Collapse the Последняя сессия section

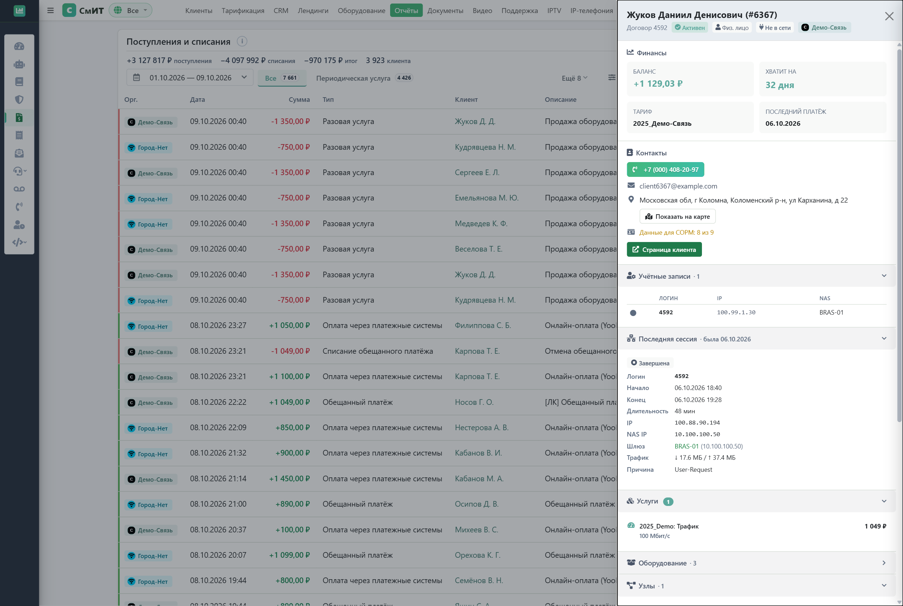pyautogui.click(x=756, y=339)
